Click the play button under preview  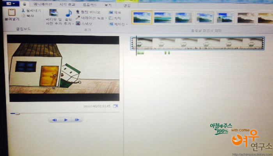pyautogui.click(x=66, y=120)
